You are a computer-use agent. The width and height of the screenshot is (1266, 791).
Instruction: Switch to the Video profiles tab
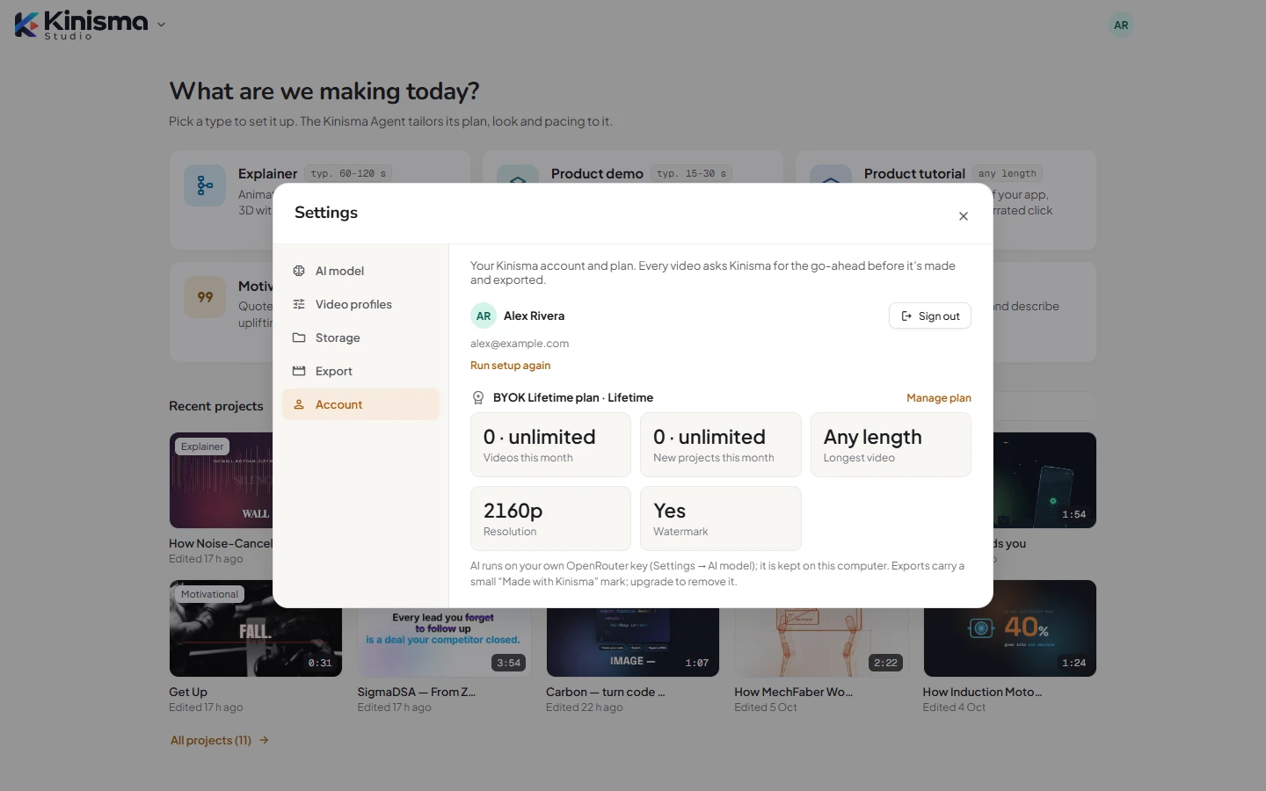click(x=360, y=304)
